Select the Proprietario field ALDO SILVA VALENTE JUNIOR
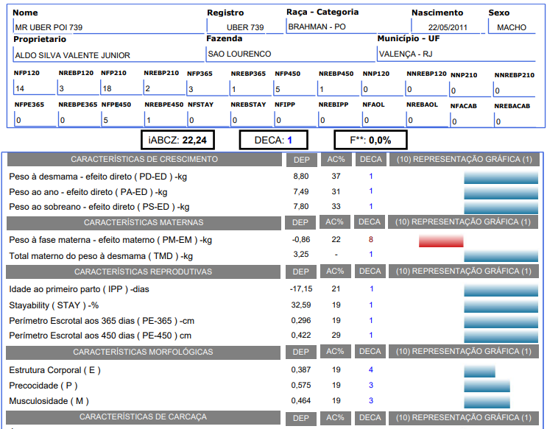Image resolution: width=547 pixels, height=429 pixels. tap(107, 55)
